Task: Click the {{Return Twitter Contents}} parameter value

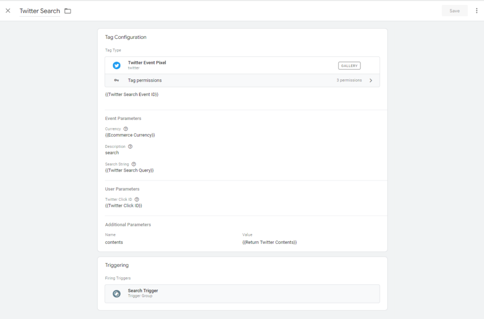Action: click(269, 242)
